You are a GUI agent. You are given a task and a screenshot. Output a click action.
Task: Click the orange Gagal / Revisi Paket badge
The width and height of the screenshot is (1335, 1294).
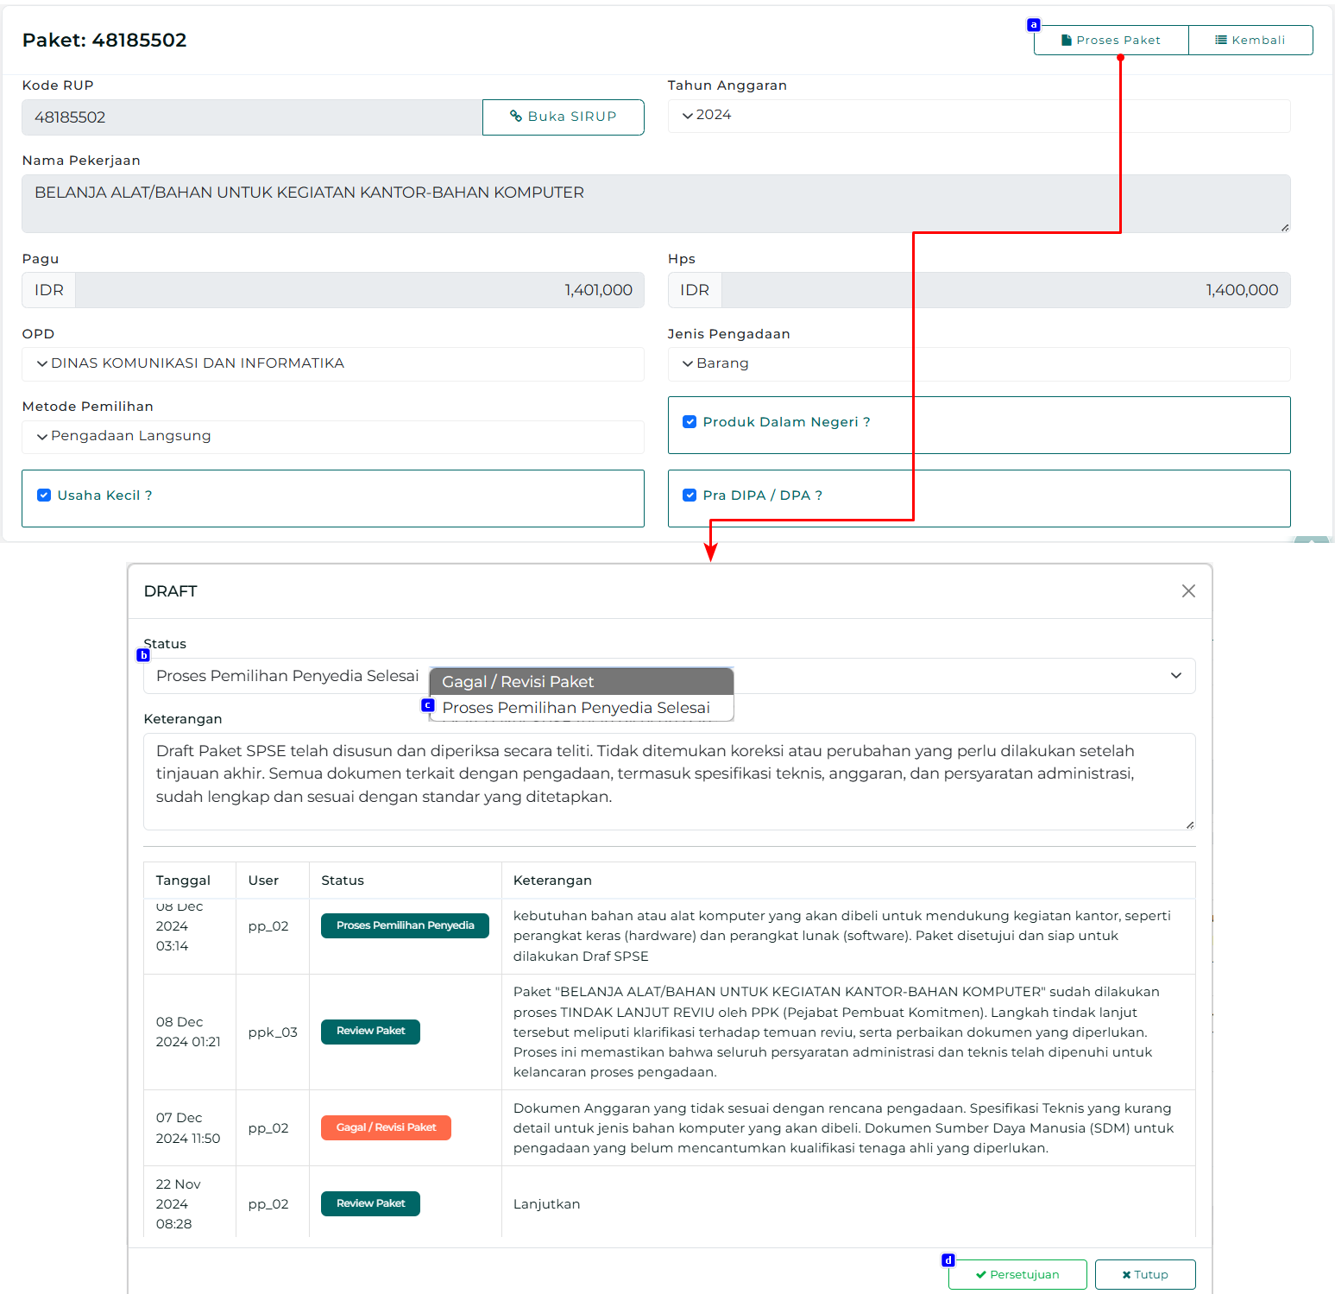pos(386,1127)
